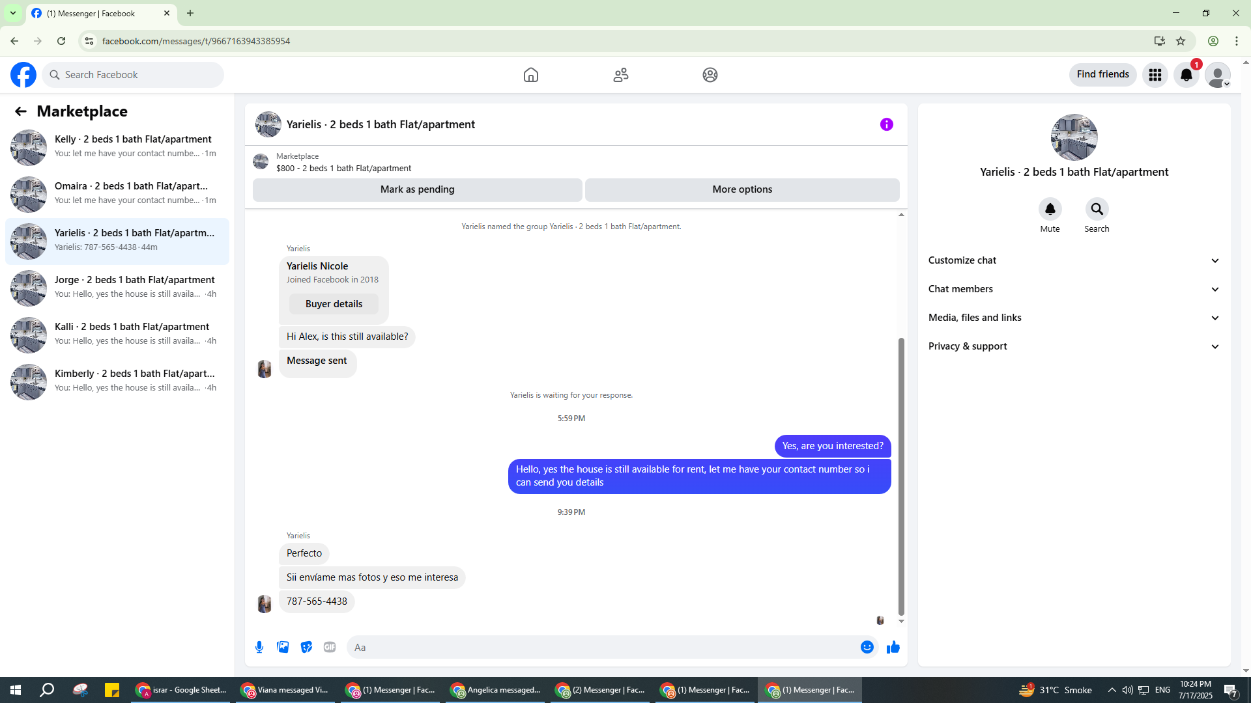Click the chat scrollbar thumb
The height and width of the screenshot is (703, 1251).
901,476
